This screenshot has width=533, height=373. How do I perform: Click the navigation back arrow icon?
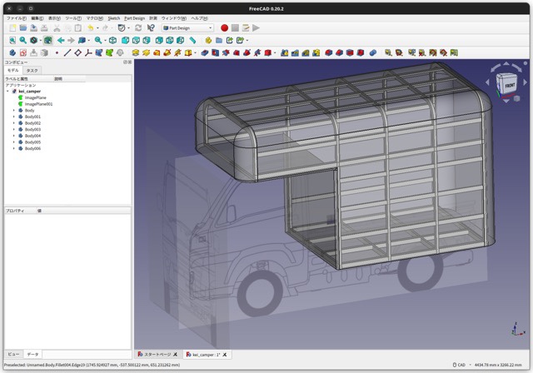tap(61, 40)
